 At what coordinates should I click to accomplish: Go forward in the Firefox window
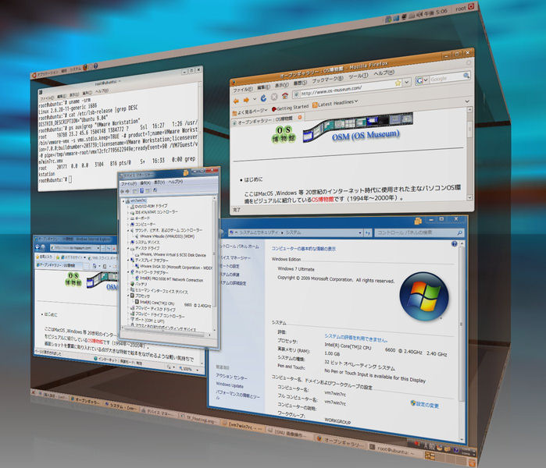(x=246, y=100)
